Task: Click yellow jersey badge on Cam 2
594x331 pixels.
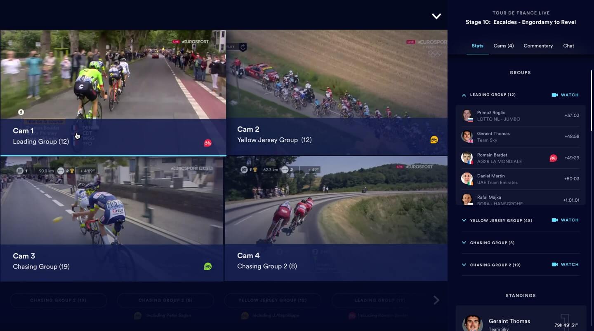Action: tap(434, 140)
